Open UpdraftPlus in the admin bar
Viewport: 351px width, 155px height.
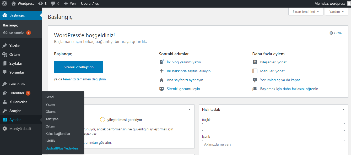click(x=90, y=4)
